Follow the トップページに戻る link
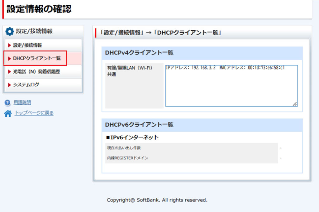 click(x=34, y=113)
